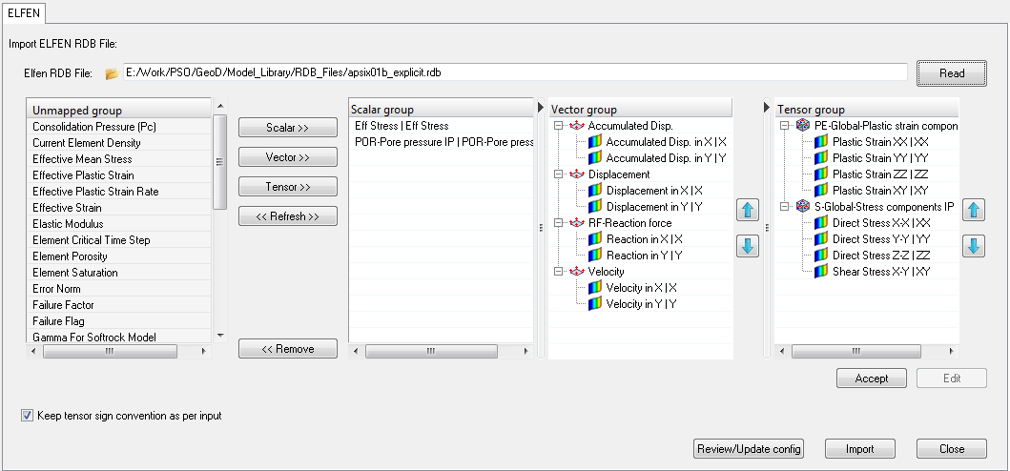This screenshot has width=1010, height=471.
Task: Click the folder browse icon for RDB file
Action: point(111,72)
